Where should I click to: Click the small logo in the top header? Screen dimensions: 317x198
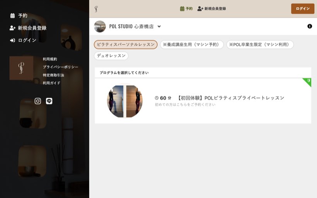(96, 9)
